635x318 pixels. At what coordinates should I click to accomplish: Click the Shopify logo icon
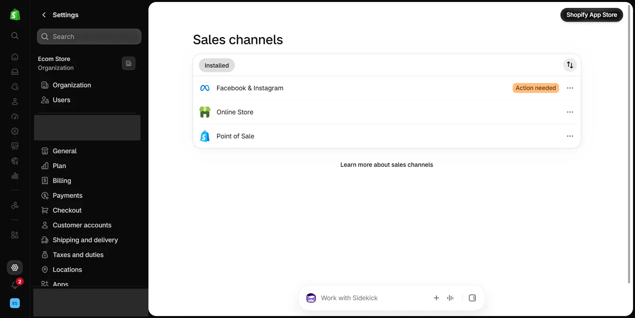pos(15,15)
